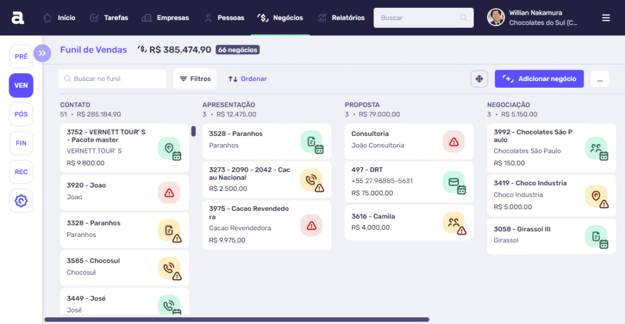This screenshot has width=625, height=324.
Task: Click red warning icon on 3920 - Joao card
Action: pos(169,193)
